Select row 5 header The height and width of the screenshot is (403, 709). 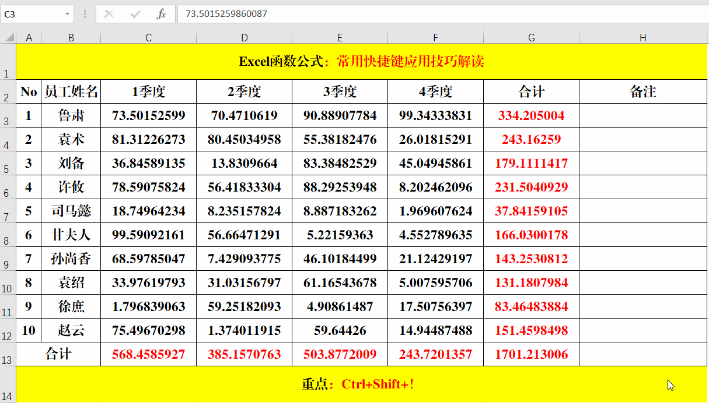tap(8, 163)
